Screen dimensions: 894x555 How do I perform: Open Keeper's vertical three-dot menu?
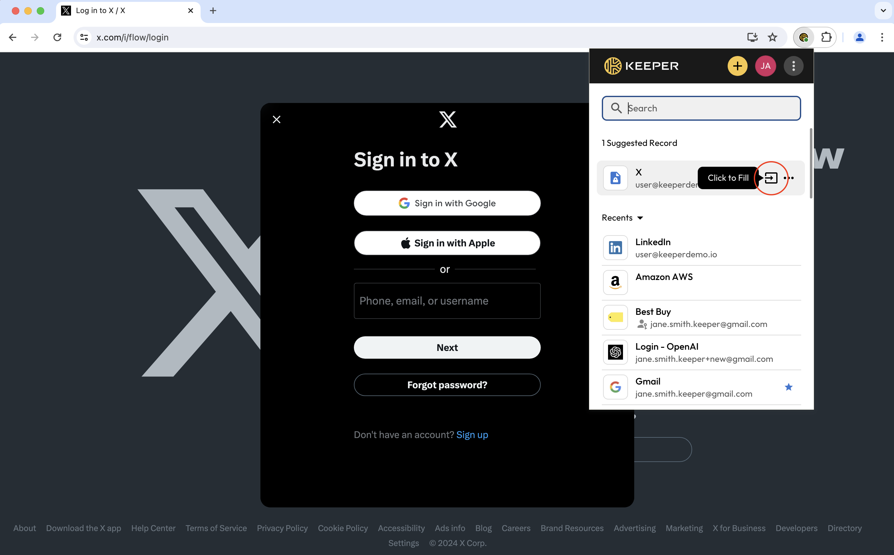[793, 66]
